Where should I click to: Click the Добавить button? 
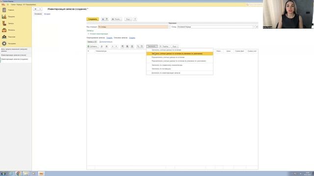(x=93, y=46)
